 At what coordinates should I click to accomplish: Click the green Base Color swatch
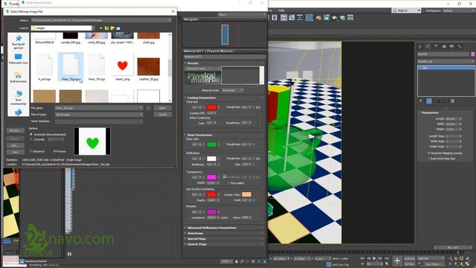(211, 144)
